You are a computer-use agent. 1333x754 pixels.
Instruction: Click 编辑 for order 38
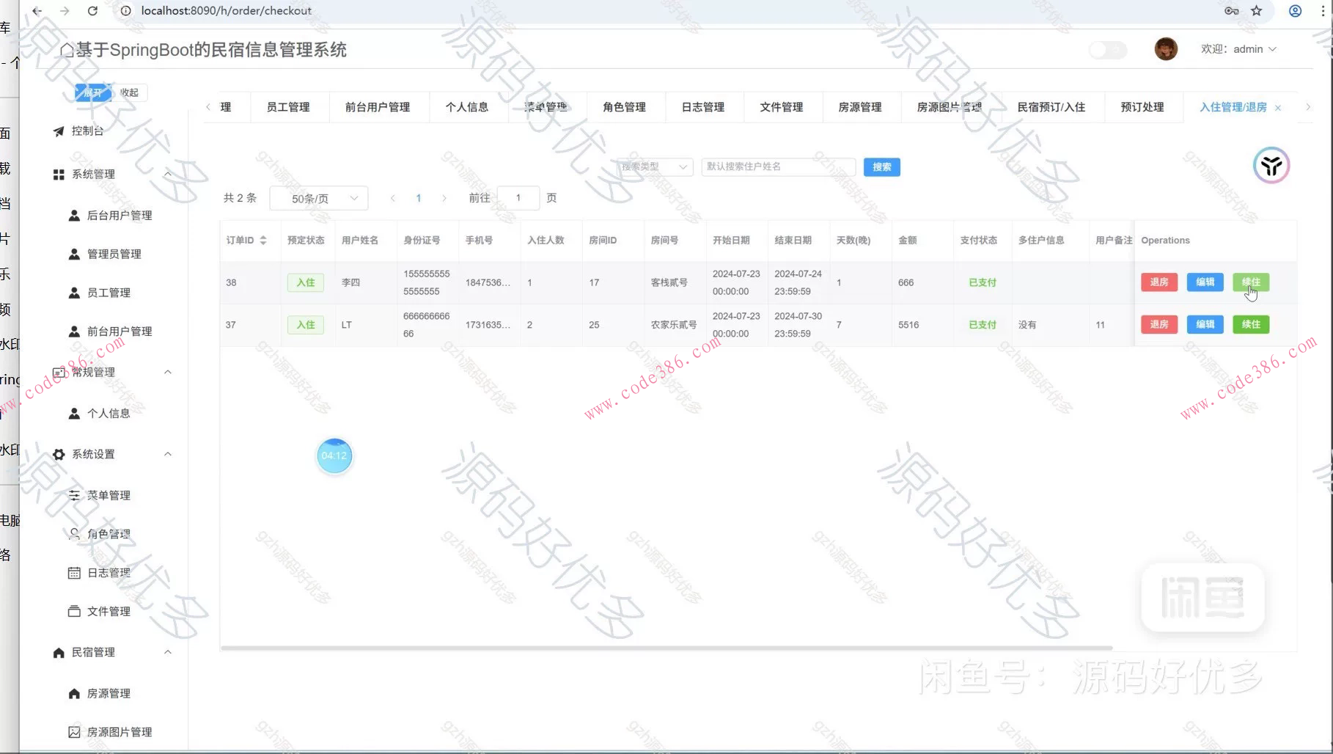pos(1205,282)
